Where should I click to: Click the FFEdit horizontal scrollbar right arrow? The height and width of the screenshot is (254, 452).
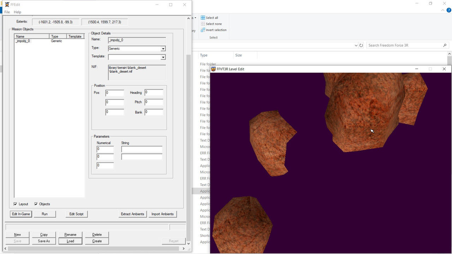(x=184, y=248)
